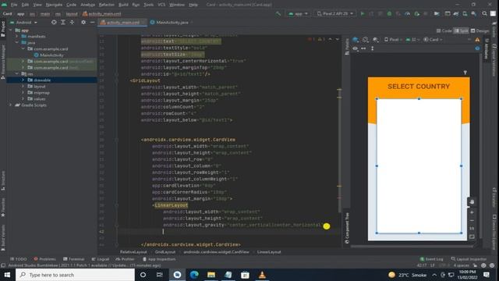
Task: Open the VCS menu
Action: pos(161,5)
